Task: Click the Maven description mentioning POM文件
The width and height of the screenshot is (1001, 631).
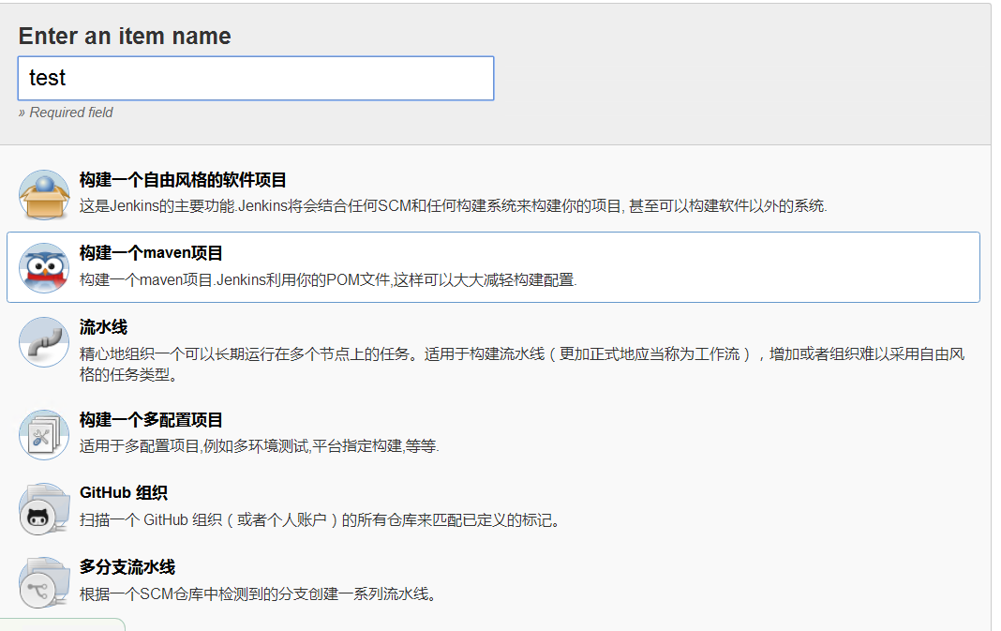Action: click(328, 279)
